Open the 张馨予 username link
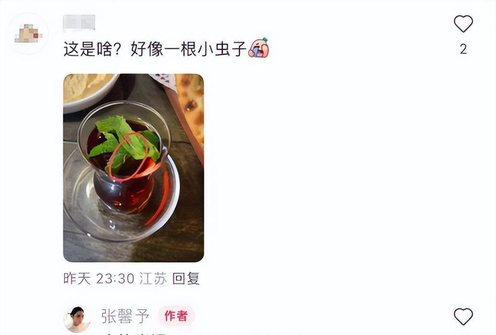 (x=125, y=316)
